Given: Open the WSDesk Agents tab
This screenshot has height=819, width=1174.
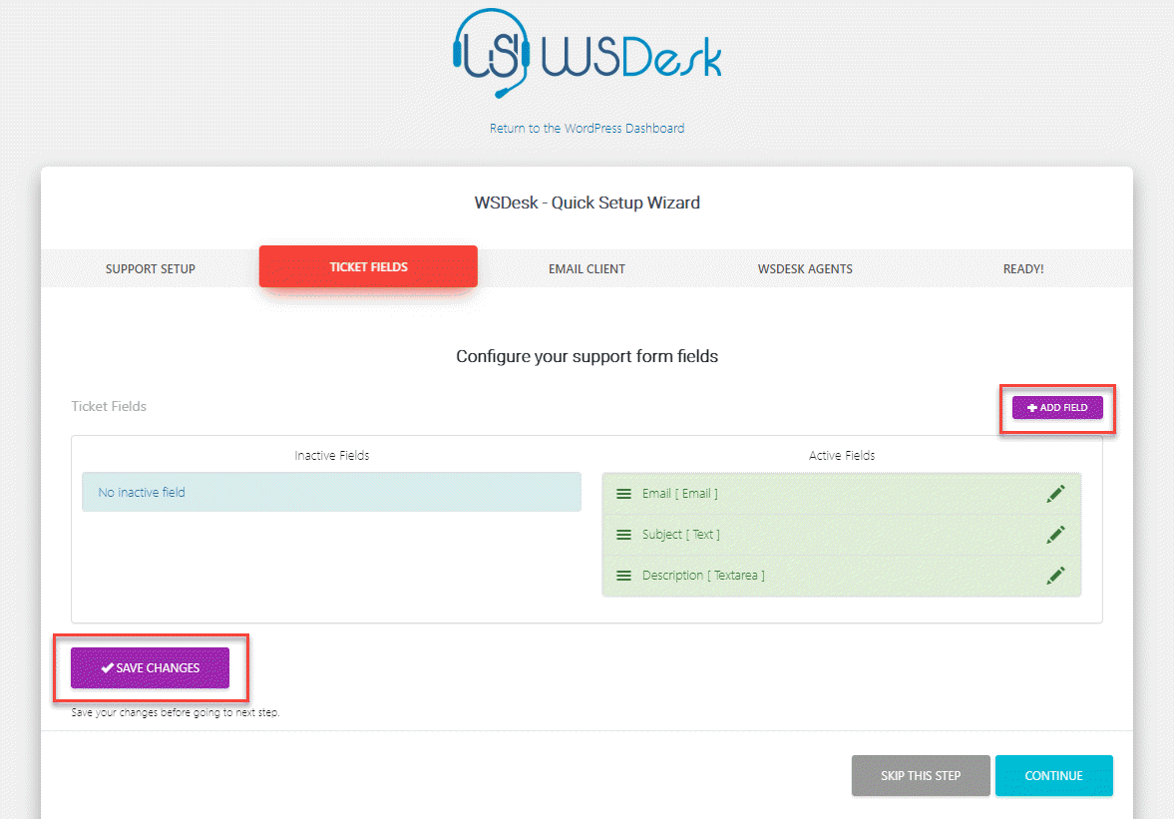Looking at the screenshot, I should point(805,268).
